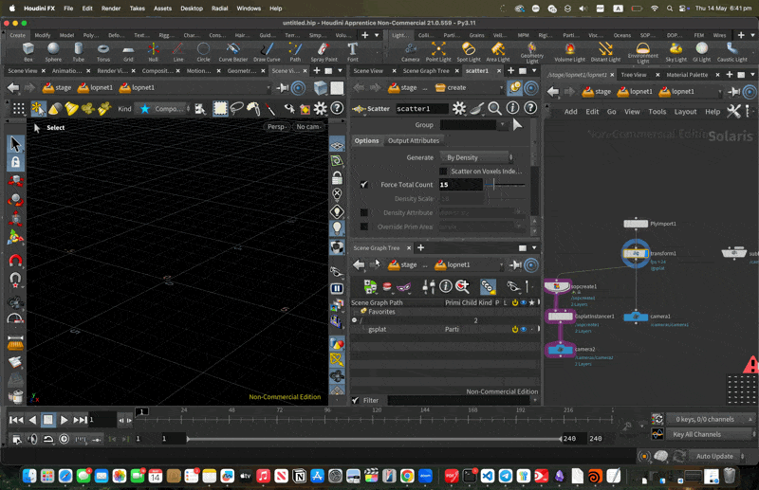Select the Sphere shelf tool

click(53, 51)
